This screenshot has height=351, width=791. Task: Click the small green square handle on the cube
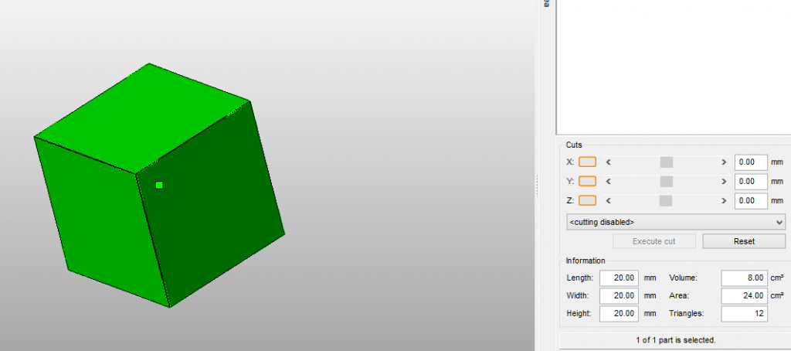159,185
